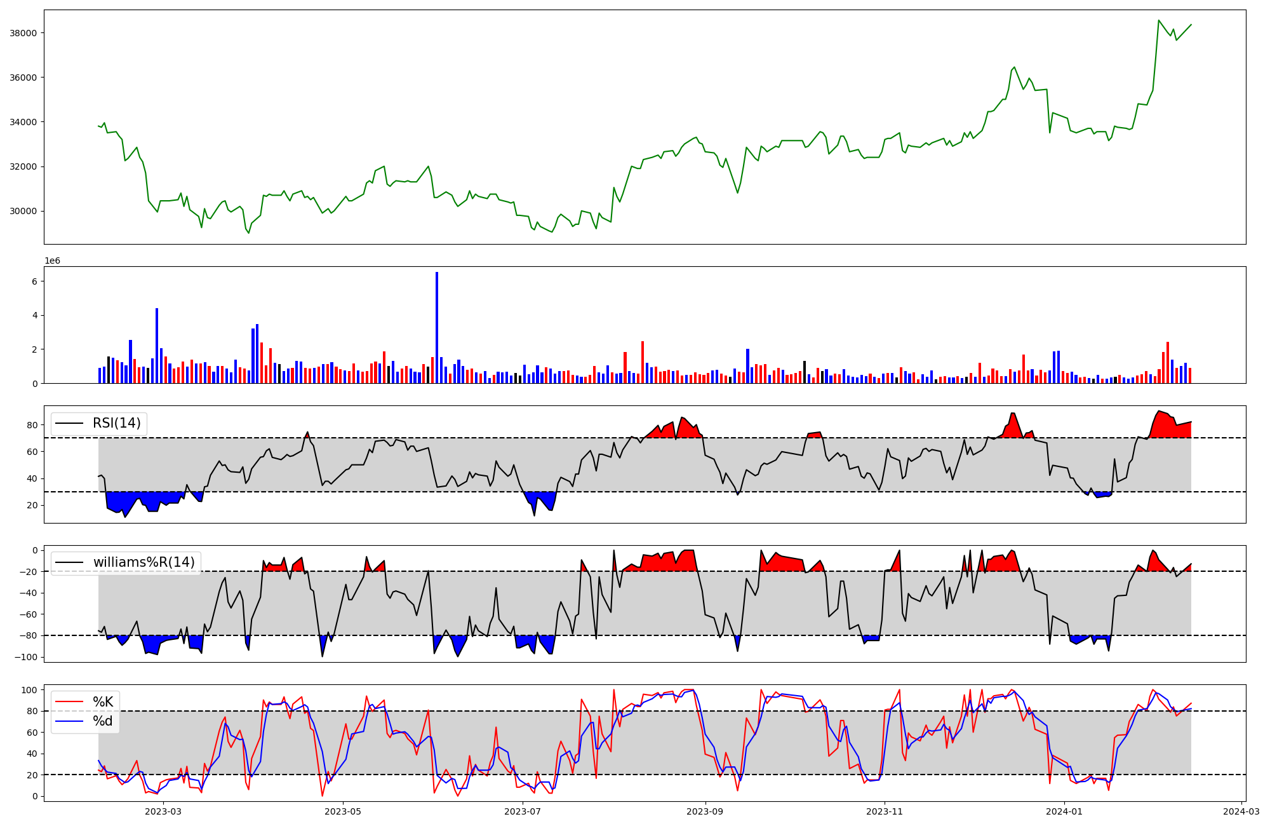Viewport: 1270px width, 826px height.
Task: Select the 2023-09 x-axis date label
Action: click(x=705, y=811)
